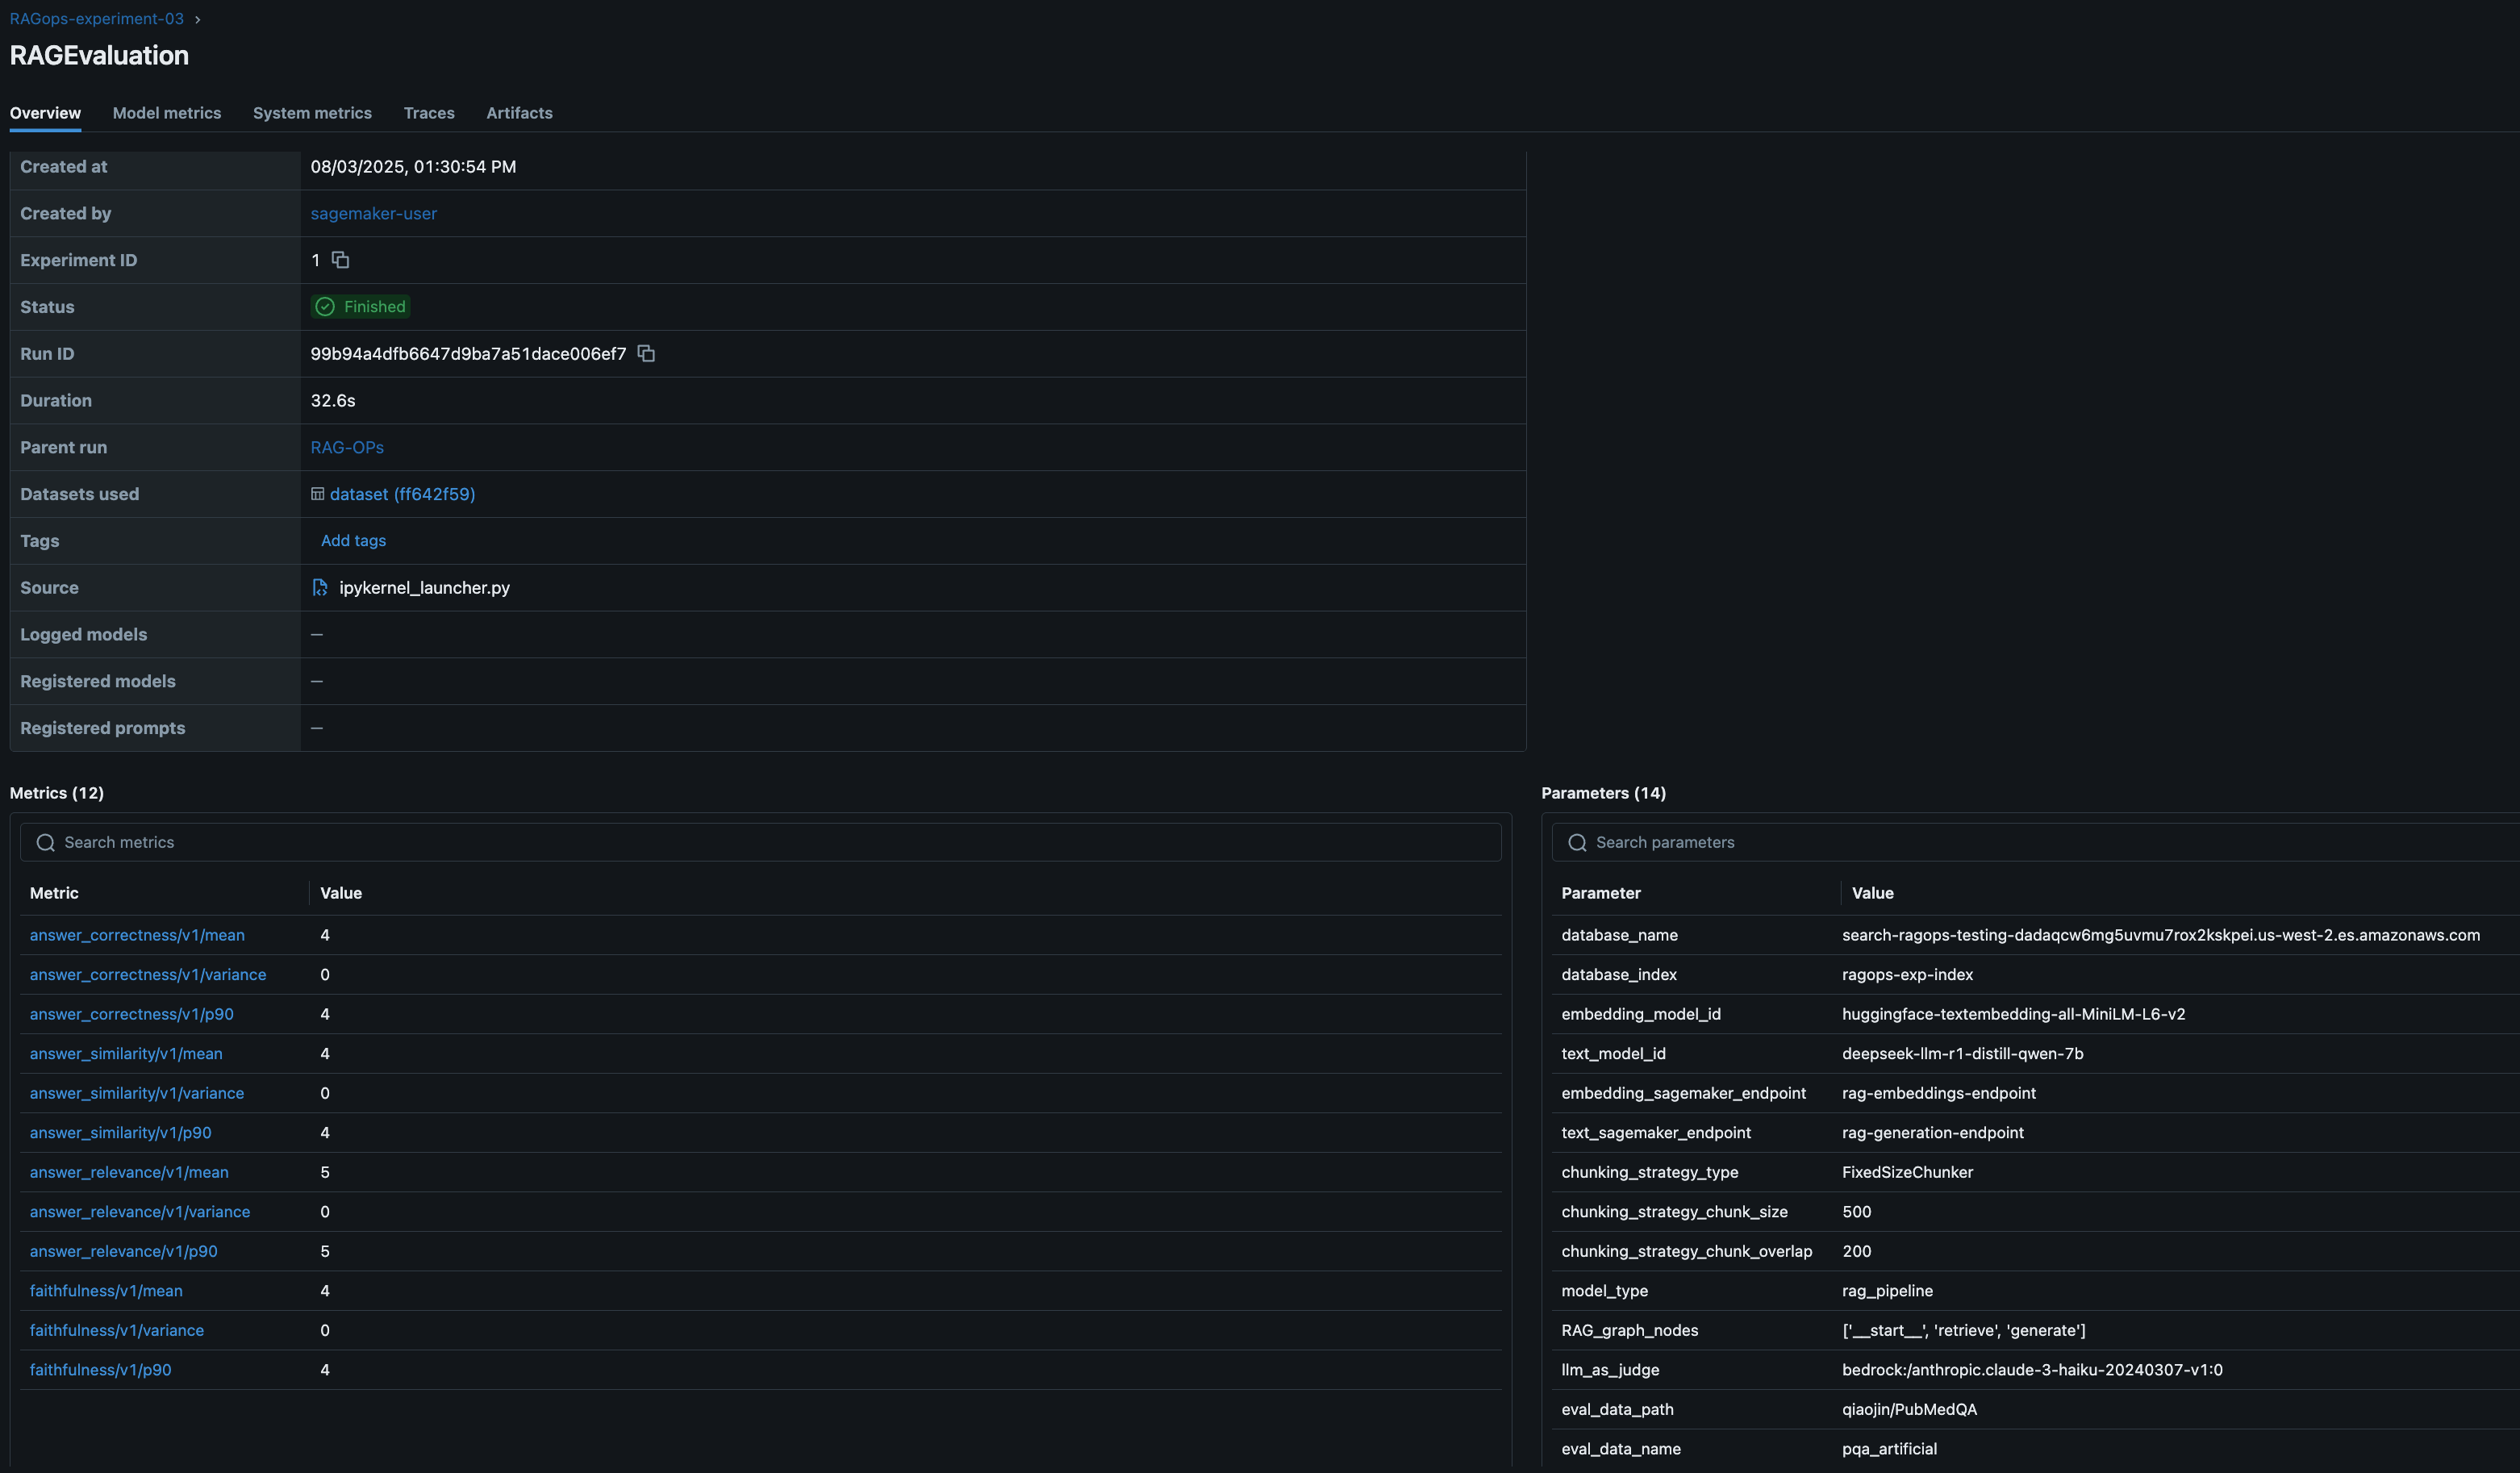Open the RAGops-experiment-03 breadcrumb link
This screenshot has width=2520, height=1473.
pyautogui.click(x=97, y=19)
